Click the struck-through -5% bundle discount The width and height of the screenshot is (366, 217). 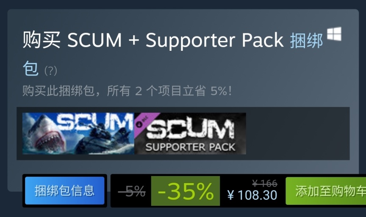point(132,191)
